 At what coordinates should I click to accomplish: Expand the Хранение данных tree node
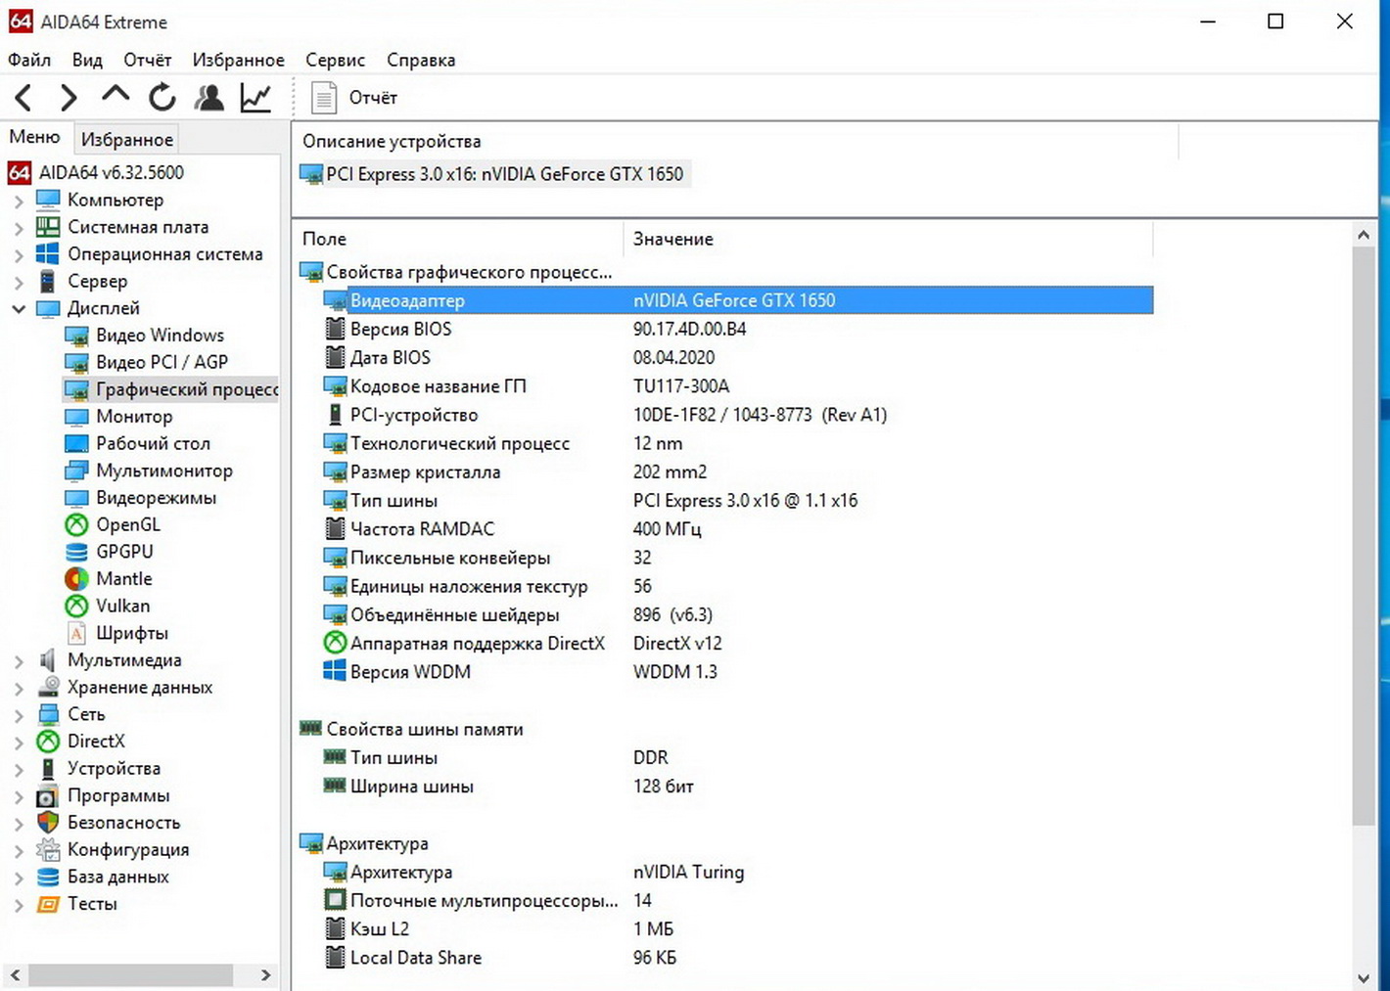(19, 688)
